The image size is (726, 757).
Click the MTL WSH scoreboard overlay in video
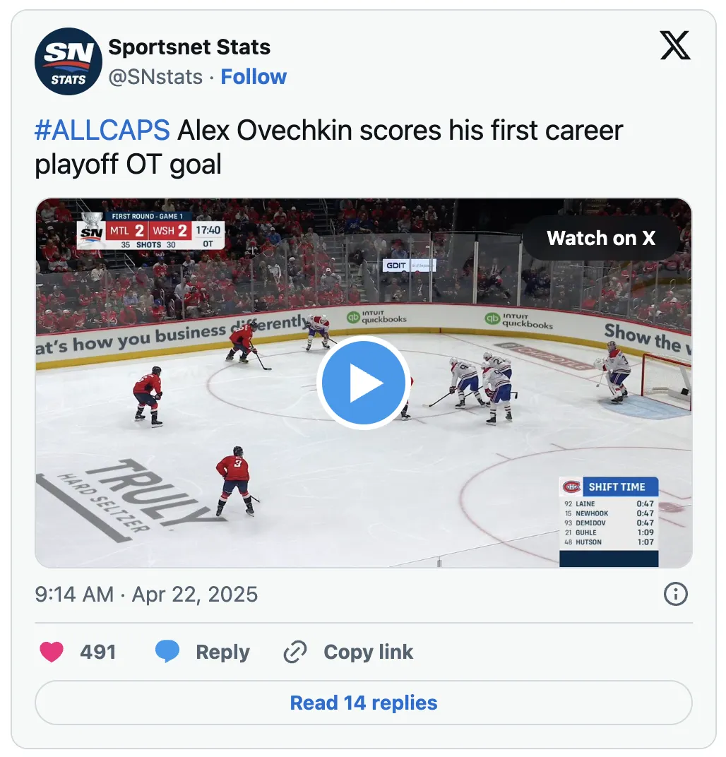151,230
